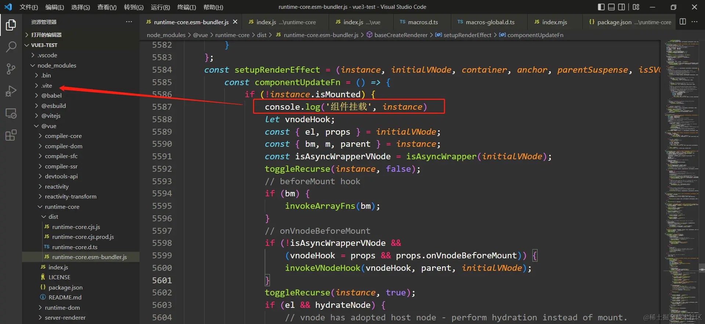
Task: Open the 编辑(E) menu
Action: (x=55, y=7)
